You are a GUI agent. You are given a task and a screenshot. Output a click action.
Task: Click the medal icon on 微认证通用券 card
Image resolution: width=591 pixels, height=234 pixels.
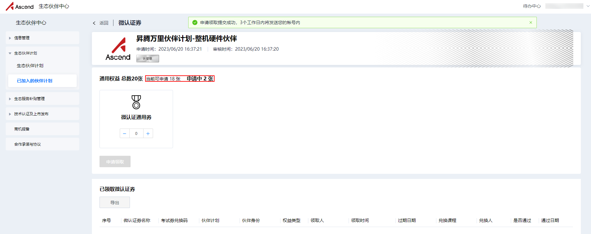click(136, 102)
